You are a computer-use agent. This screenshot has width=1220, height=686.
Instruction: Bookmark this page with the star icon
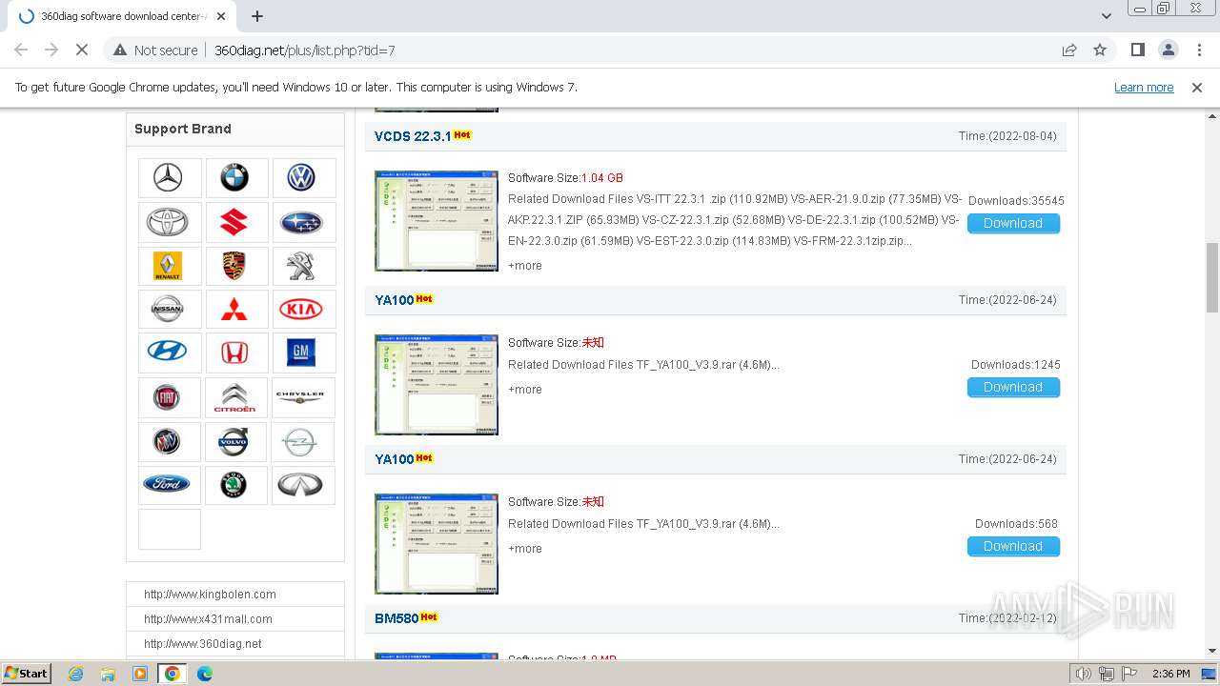[1100, 50]
